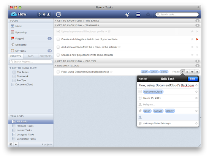This screenshot has width=209, height=158.
Task: Click the trash icon on DocumentCloud task
Action: pyautogui.click(x=187, y=72)
